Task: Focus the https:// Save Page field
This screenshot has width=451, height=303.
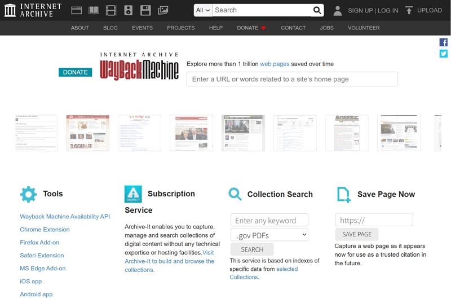Action: (x=374, y=220)
